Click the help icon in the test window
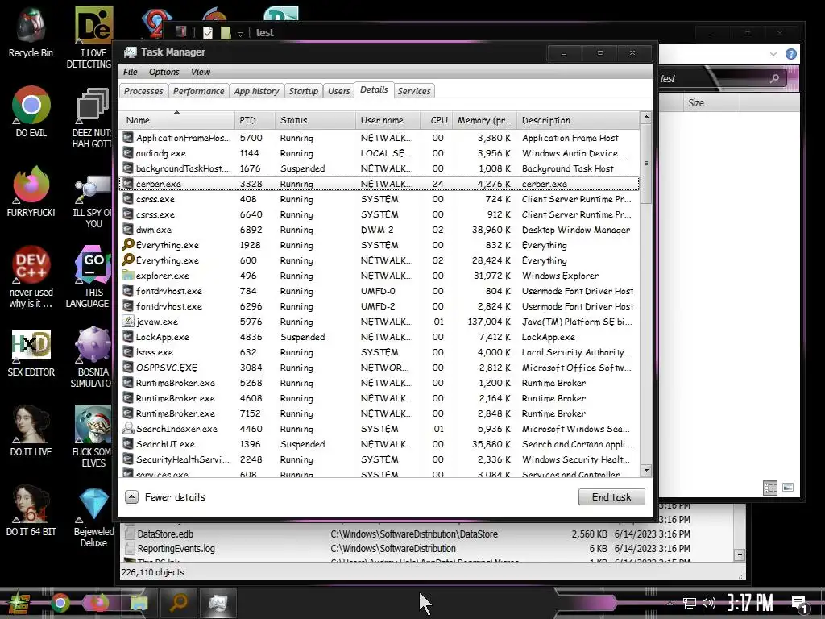This screenshot has width=825, height=619. click(791, 54)
